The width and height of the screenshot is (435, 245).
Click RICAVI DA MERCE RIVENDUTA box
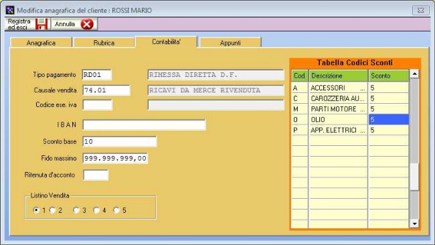[x=216, y=90]
